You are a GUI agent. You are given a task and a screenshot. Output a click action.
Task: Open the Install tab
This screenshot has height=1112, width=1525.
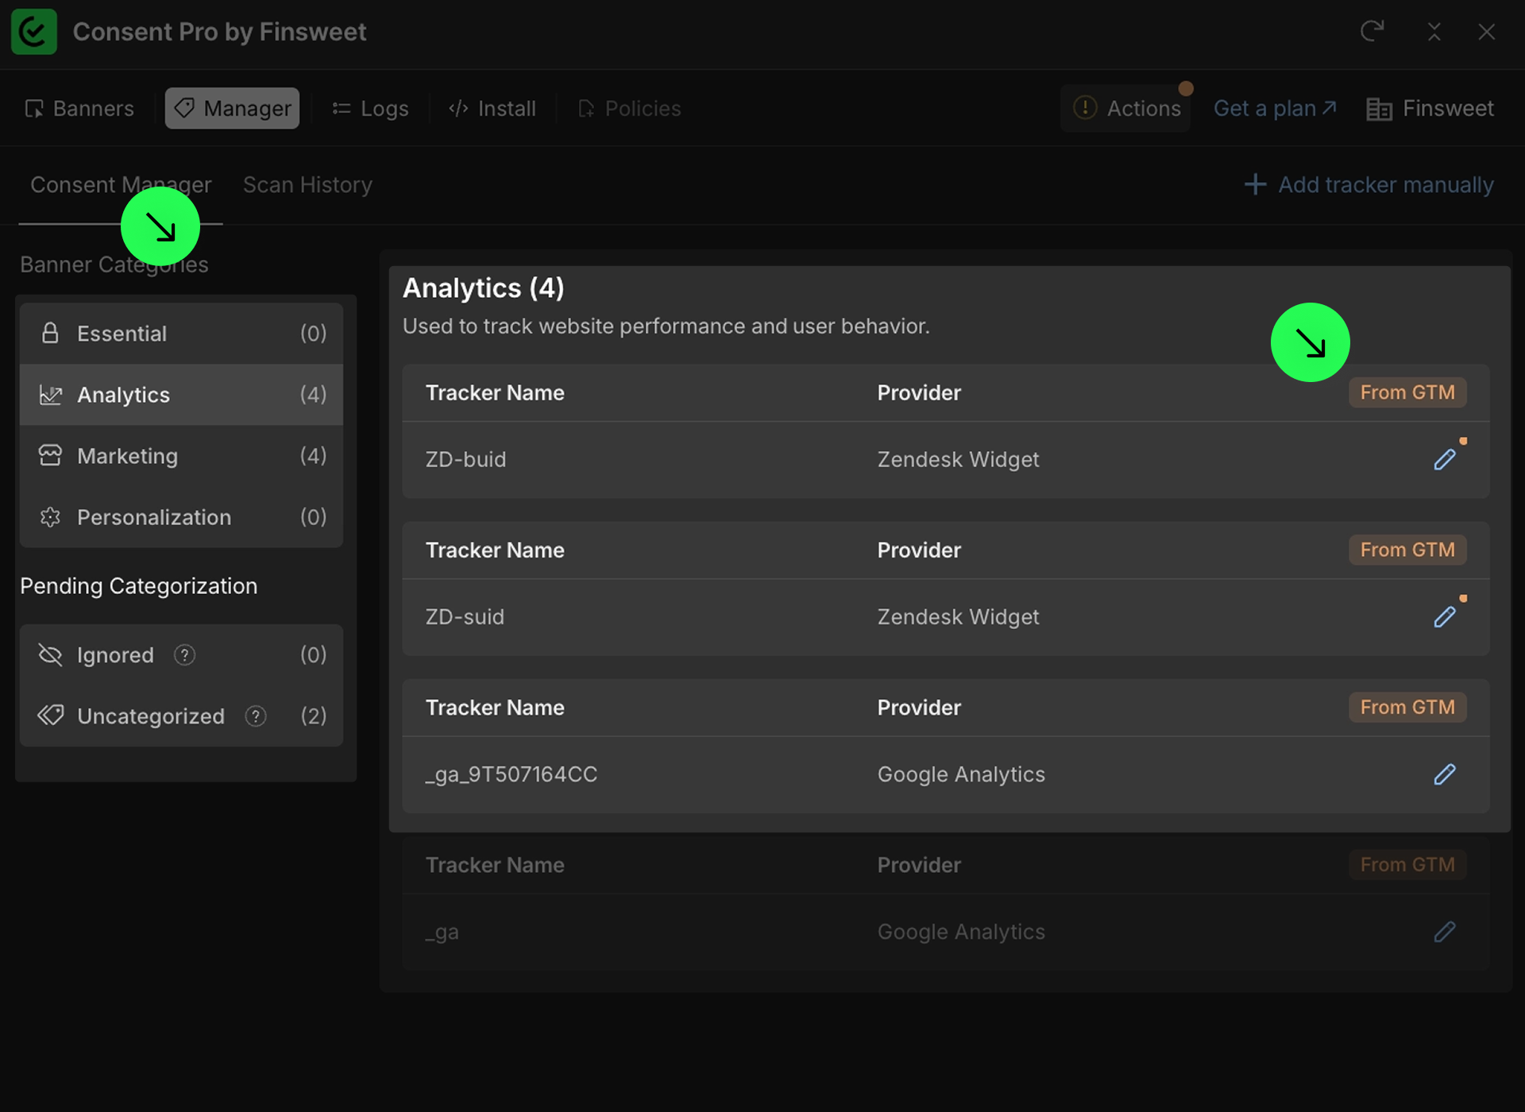492,108
